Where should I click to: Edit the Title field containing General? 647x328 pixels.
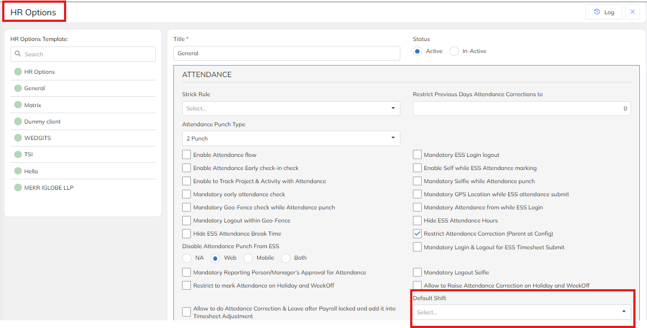click(x=287, y=53)
